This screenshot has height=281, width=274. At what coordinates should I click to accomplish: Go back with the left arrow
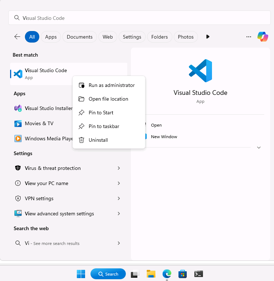(17, 37)
